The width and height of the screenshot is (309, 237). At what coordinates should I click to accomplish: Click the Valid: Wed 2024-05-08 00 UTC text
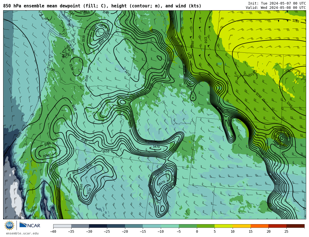click(276, 8)
